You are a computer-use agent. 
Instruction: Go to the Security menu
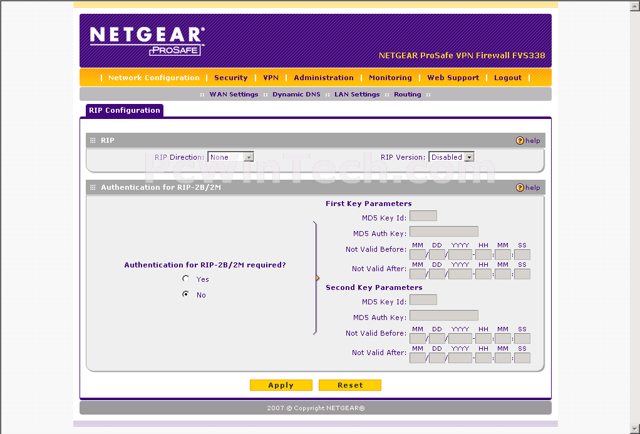231,78
